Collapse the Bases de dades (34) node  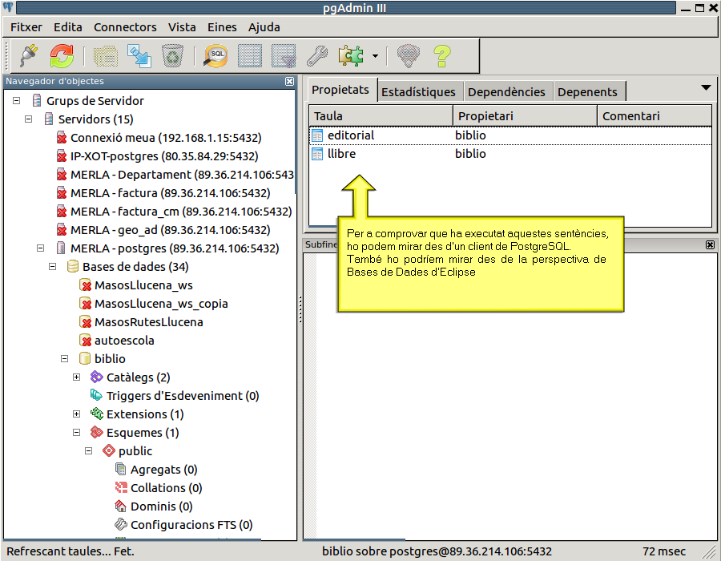[x=52, y=266]
